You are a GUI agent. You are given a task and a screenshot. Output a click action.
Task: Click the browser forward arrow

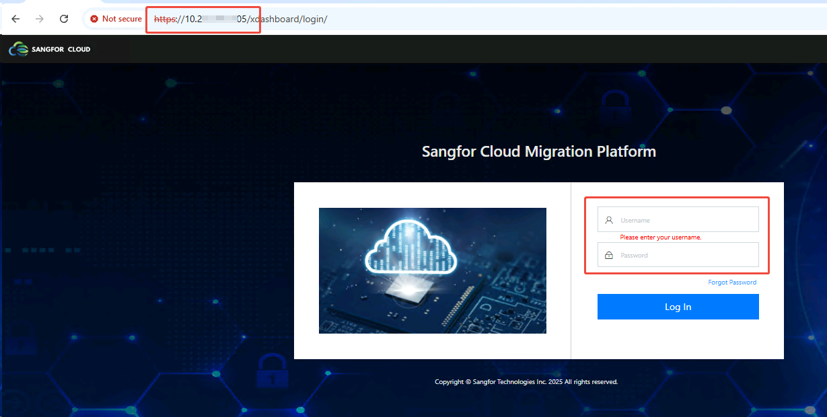tap(40, 19)
